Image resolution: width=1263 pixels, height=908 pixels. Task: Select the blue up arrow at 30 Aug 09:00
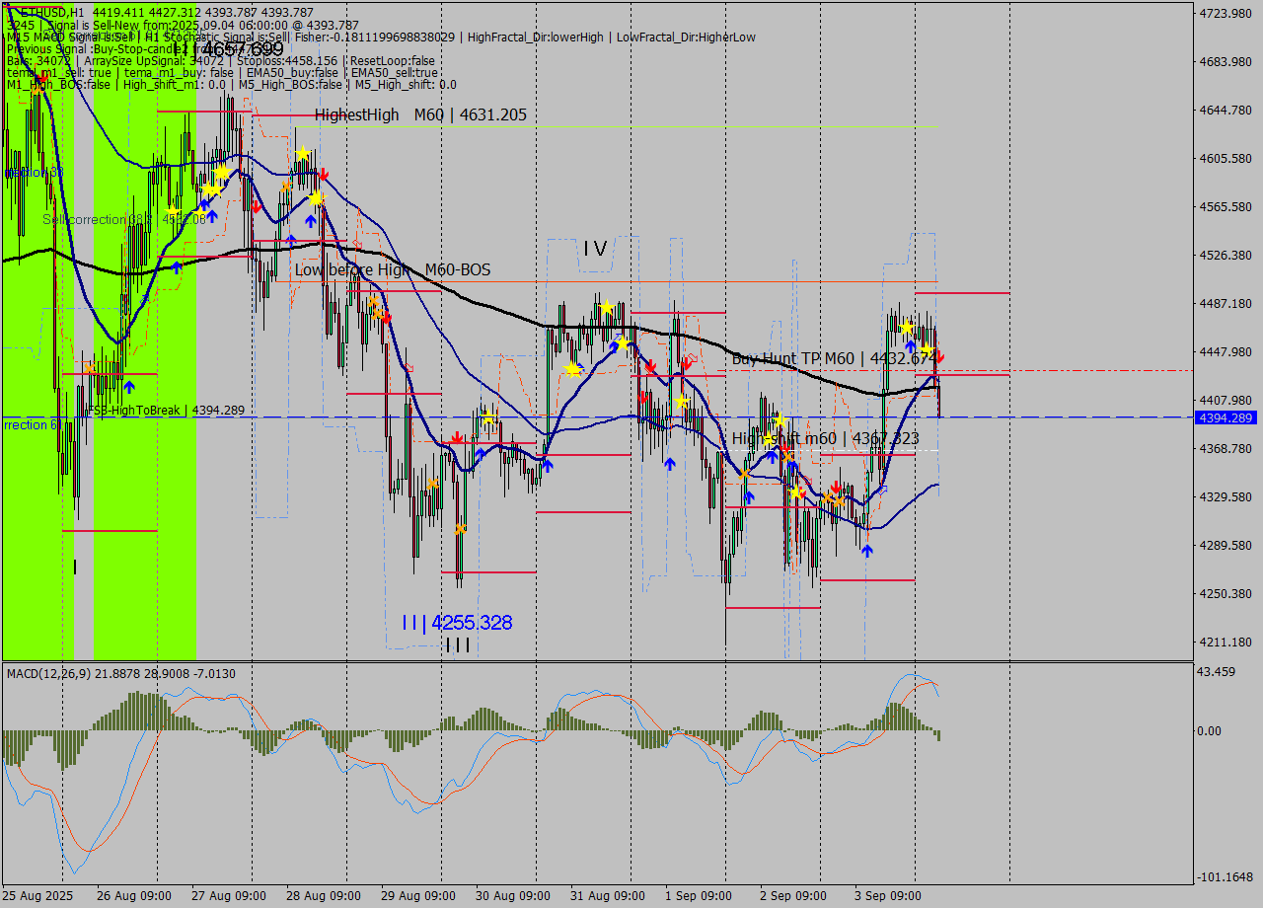pos(547,465)
